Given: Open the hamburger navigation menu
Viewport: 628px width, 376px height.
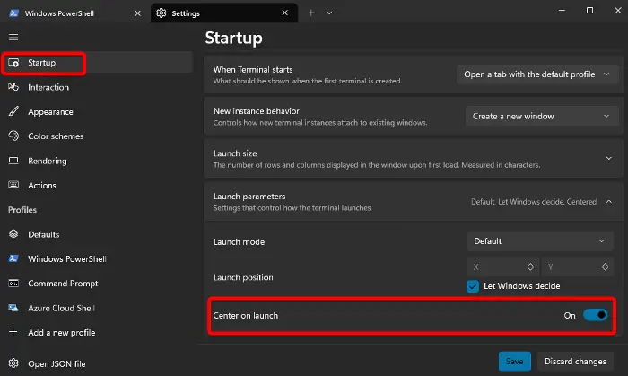Looking at the screenshot, I should pos(13,37).
